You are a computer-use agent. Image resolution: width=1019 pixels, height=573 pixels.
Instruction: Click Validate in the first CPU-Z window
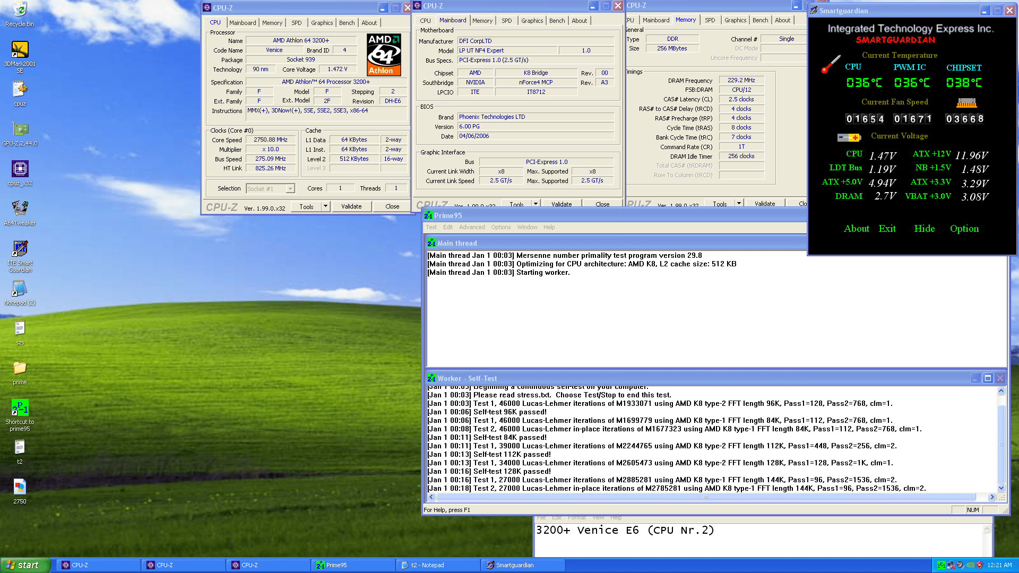point(351,206)
